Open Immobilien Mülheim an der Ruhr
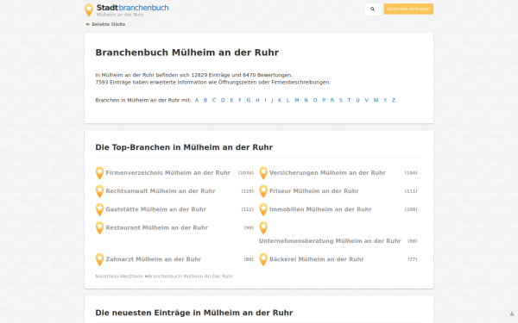 click(x=320, y=209)
